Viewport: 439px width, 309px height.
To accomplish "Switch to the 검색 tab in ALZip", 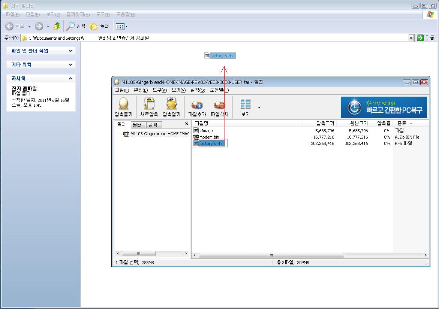I will coord(153,125).
